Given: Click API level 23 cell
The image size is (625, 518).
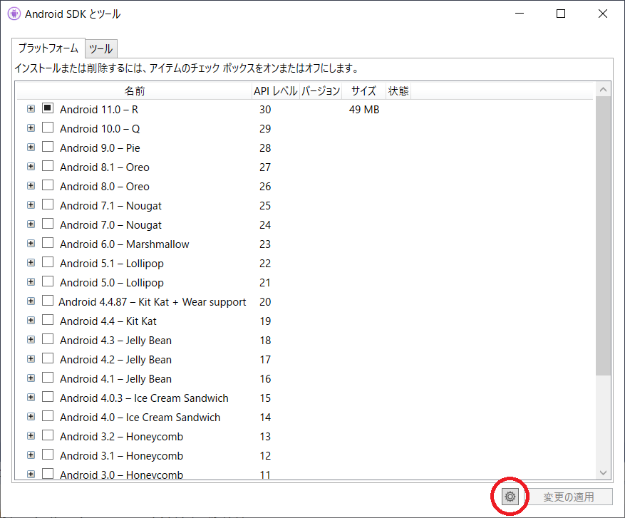Looking at the screenshot, I should coord(265,244).
